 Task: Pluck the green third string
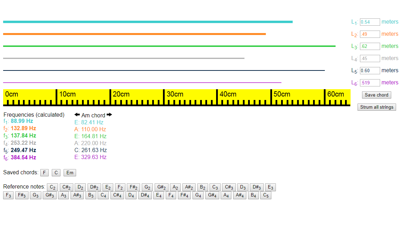point(170,46)
